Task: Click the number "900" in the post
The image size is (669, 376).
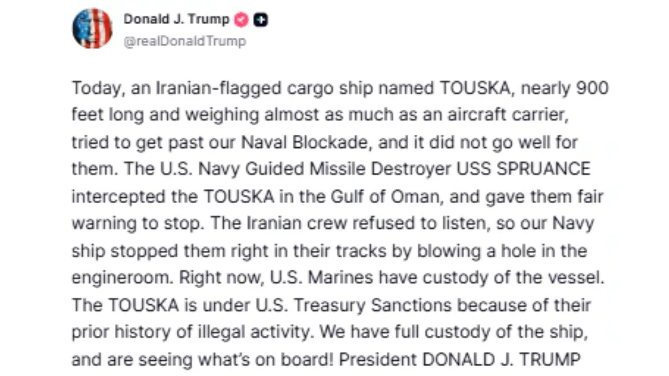Action: tap(593, 88)
